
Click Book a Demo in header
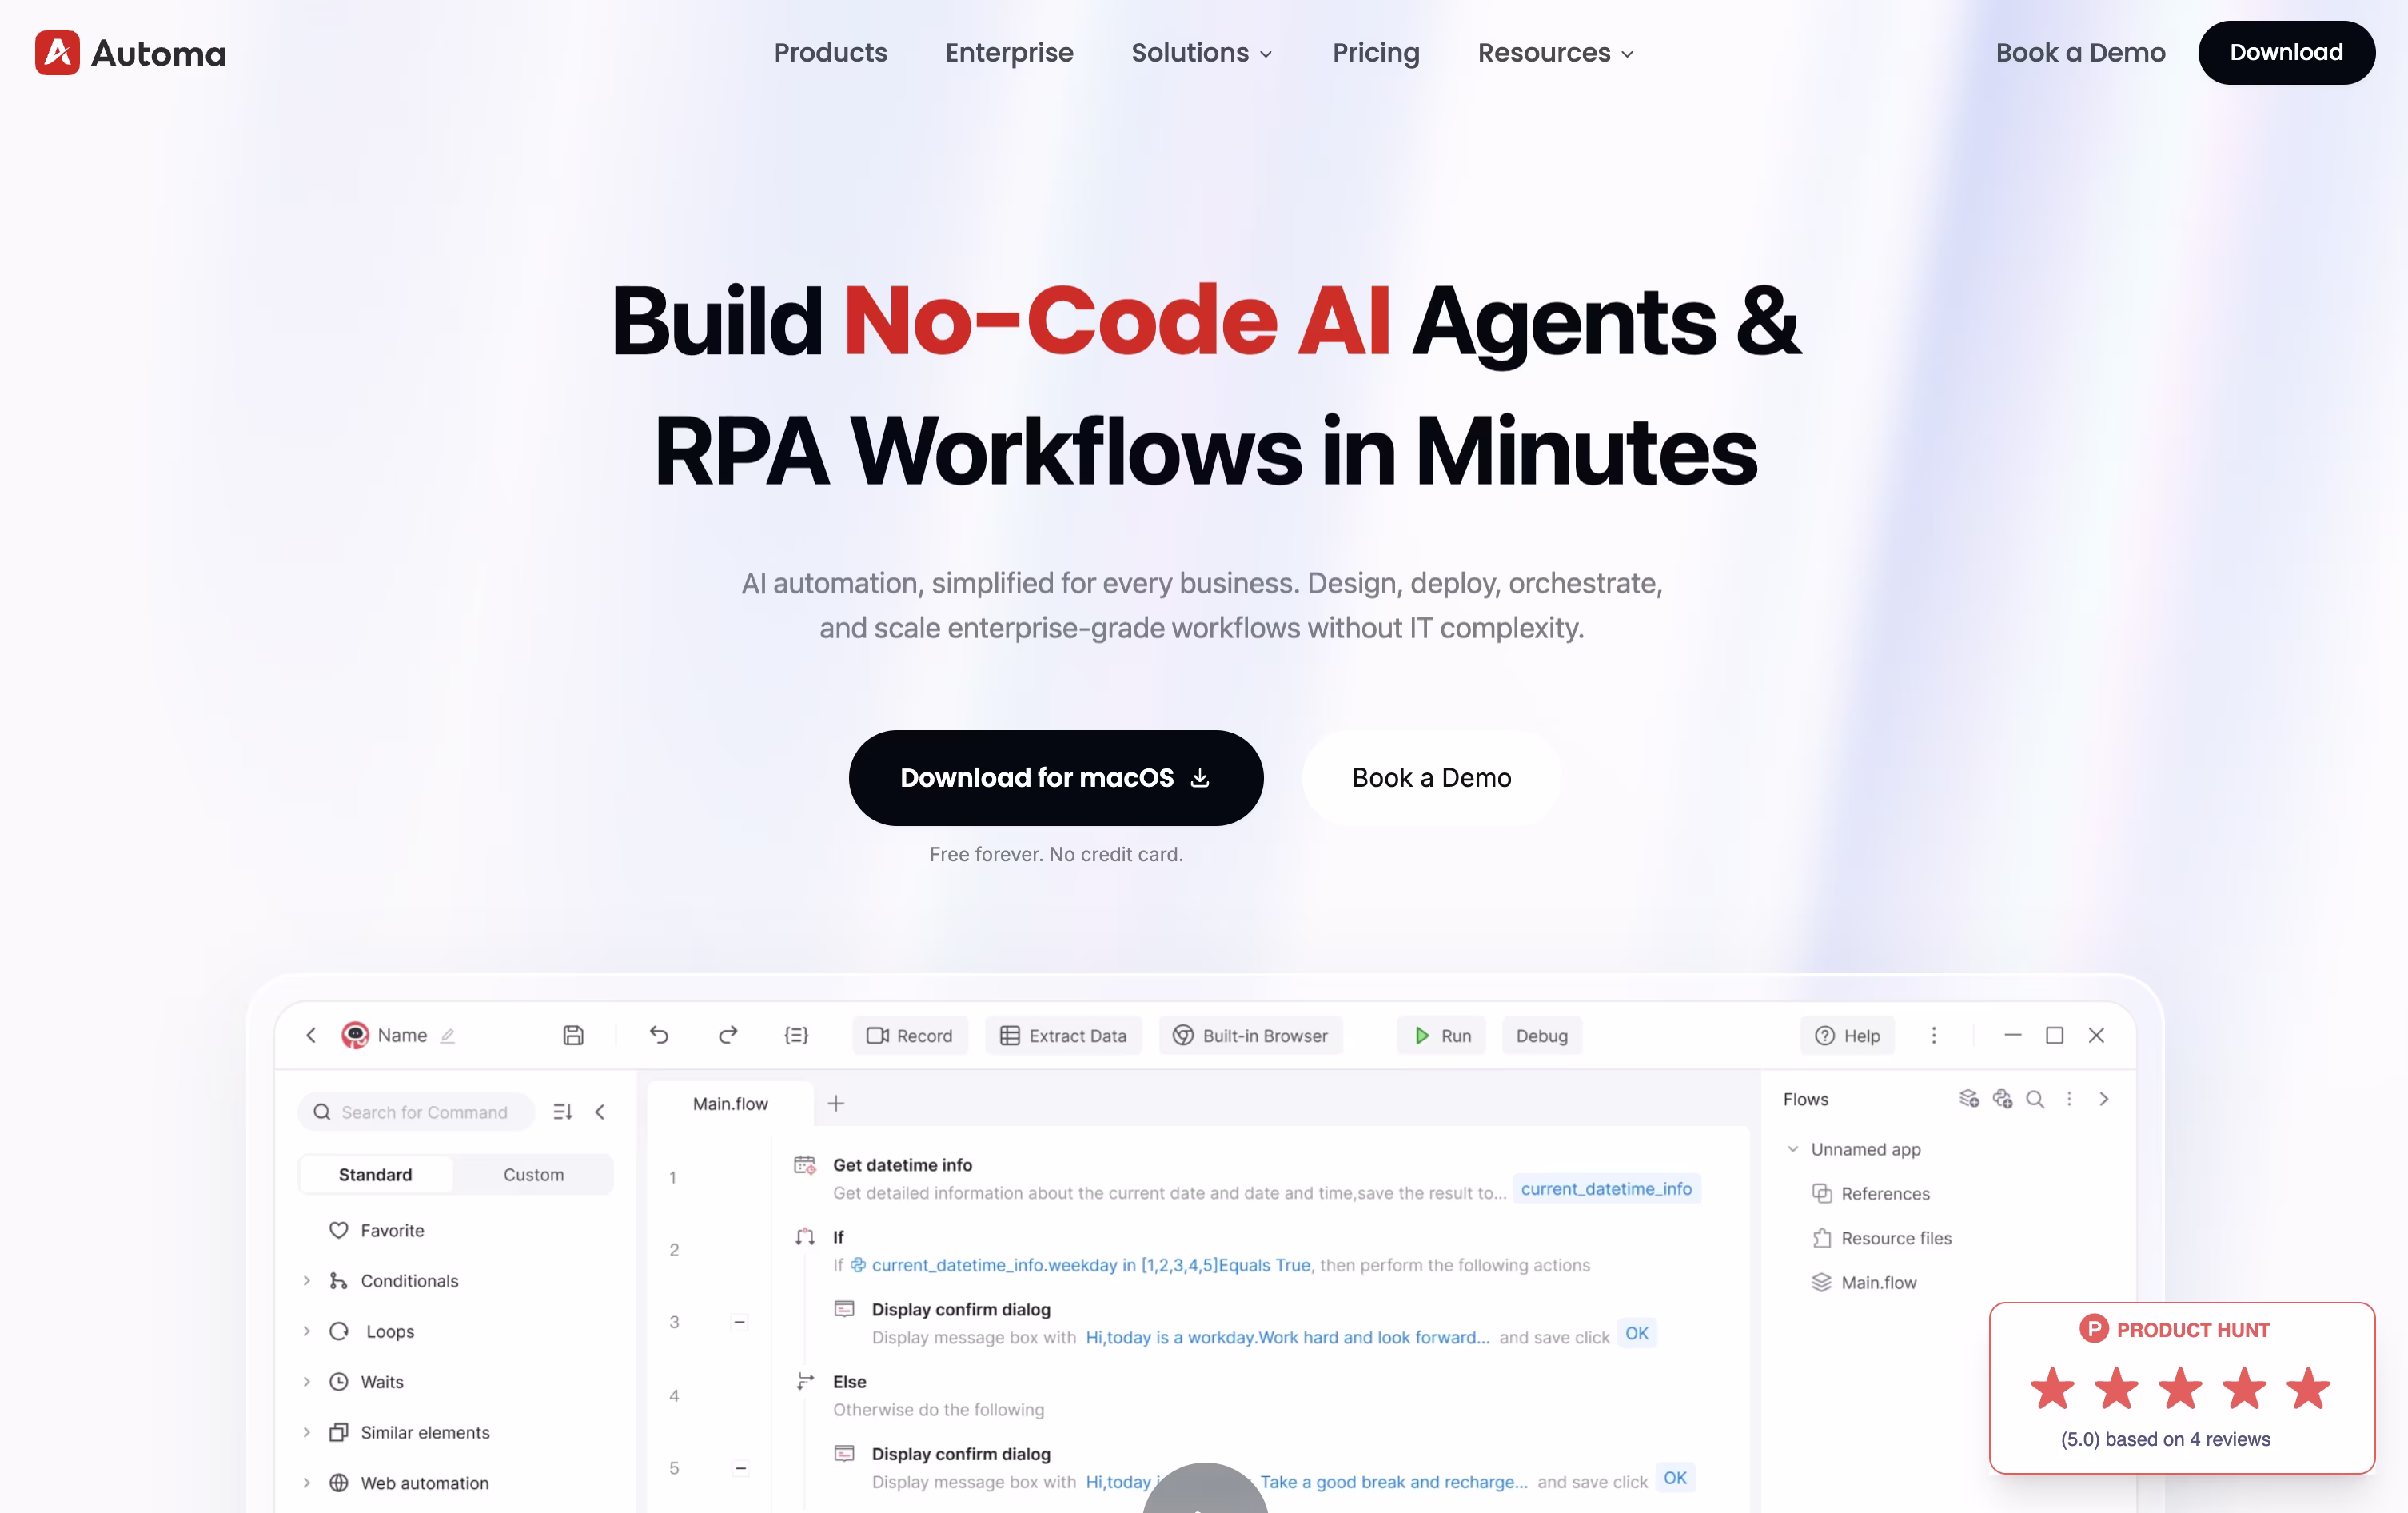pyautogui.click(x=2080, y=52)
